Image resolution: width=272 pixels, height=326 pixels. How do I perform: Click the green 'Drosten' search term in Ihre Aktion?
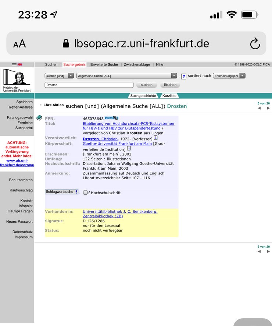tap(177, 106)
